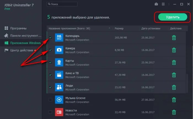Click the trash icon for Новости

click(x=174, y=112)
